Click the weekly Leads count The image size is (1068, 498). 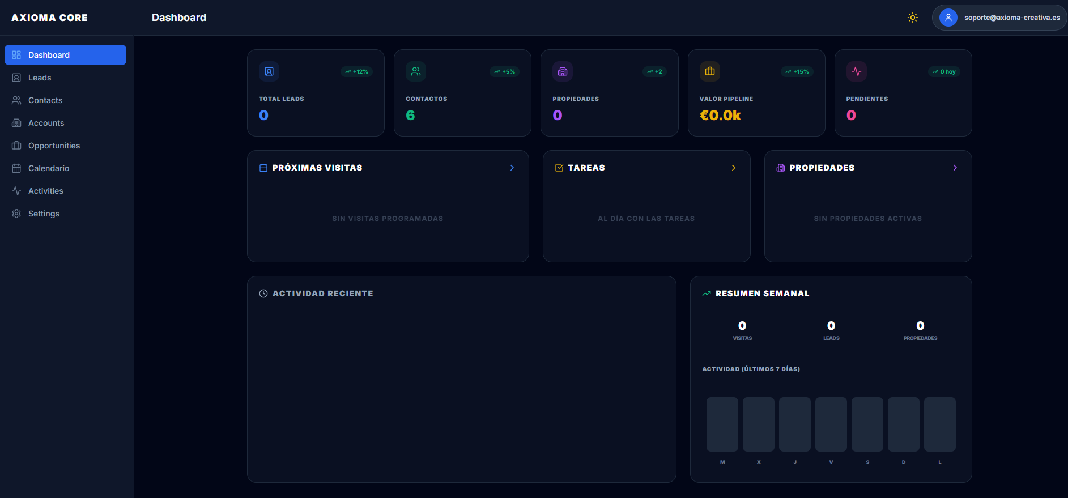click(x=831, y=326)
